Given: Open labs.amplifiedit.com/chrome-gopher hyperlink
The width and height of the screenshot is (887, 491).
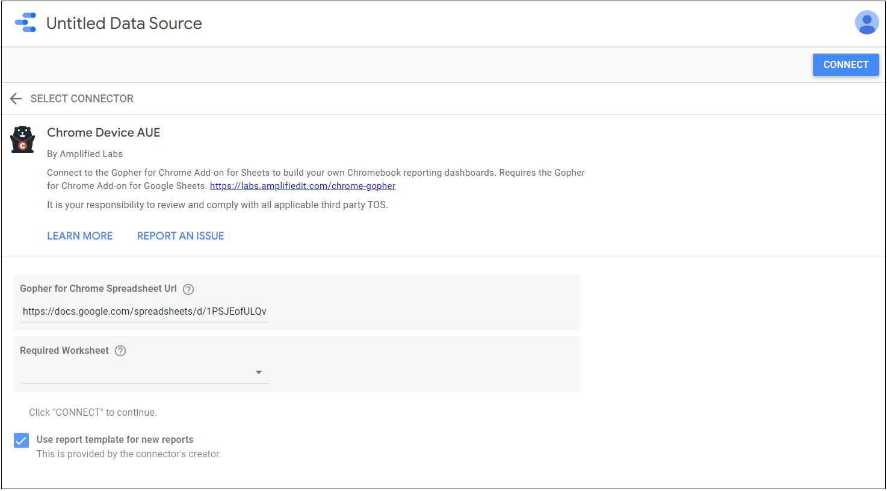Looking at the screenshot, I should point(303,186).
